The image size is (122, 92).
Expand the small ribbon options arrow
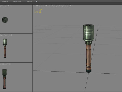pos(38,1)
